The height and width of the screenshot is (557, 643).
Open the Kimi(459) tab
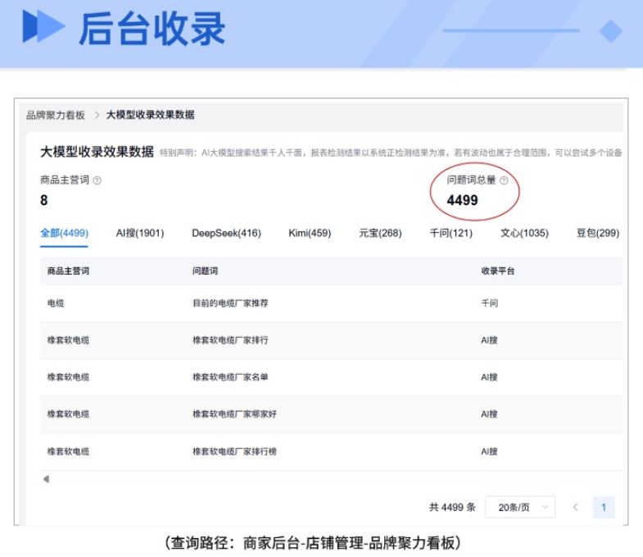click(x=310, y=233)
